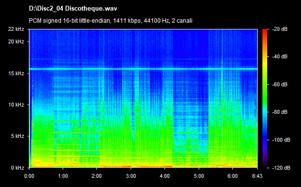Click the Disc2_04 Discotheque.wav file title

tap(73, 9)
